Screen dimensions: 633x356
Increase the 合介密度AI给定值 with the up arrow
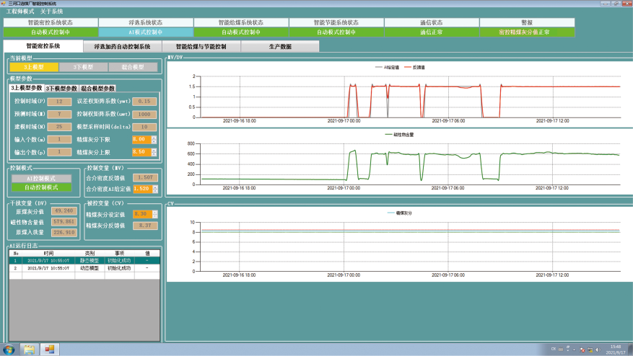tap(156, 187)
